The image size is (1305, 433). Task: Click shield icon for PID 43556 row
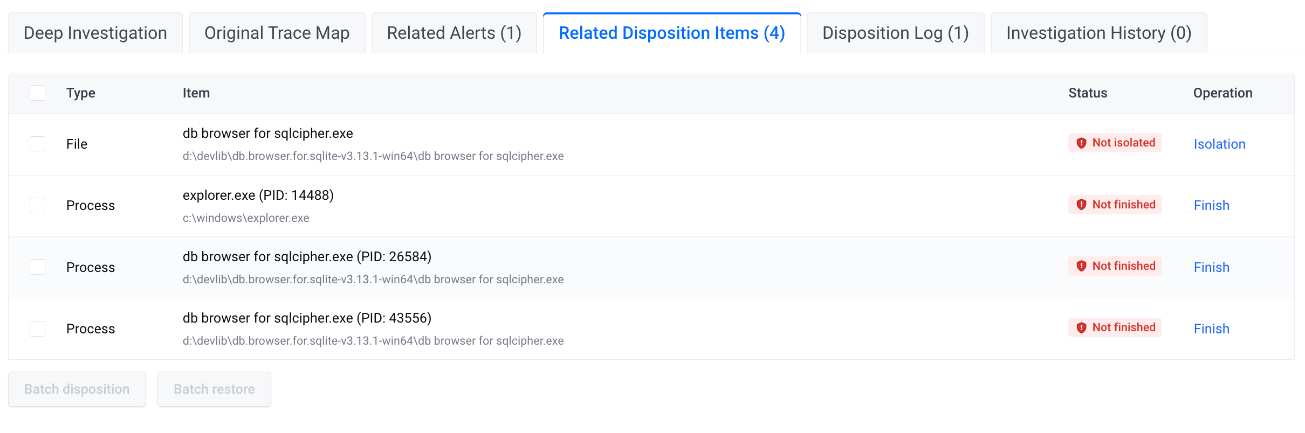pyautogui.click(x=1081, y=327)
